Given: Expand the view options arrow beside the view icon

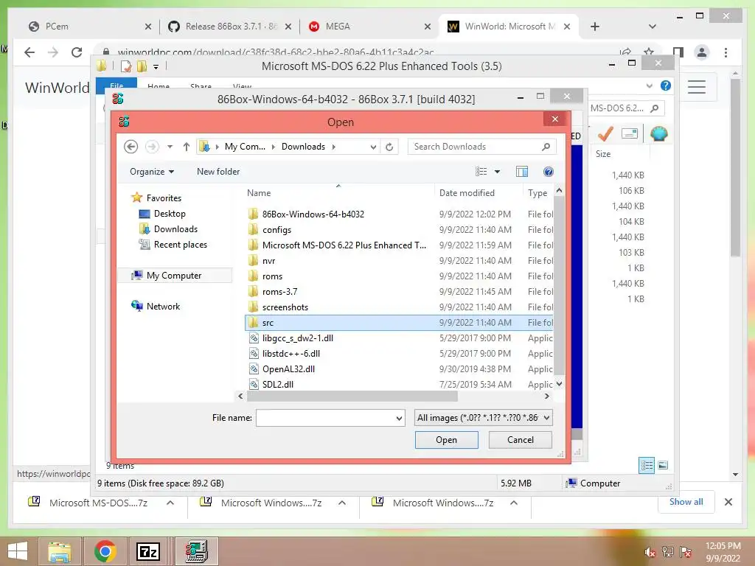Looking at the screenshot, I should point(498,172).
